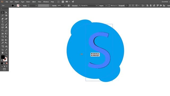This screenshot has height=96, width=170.
Task: Select the Type tool
Action: (2, 22)
